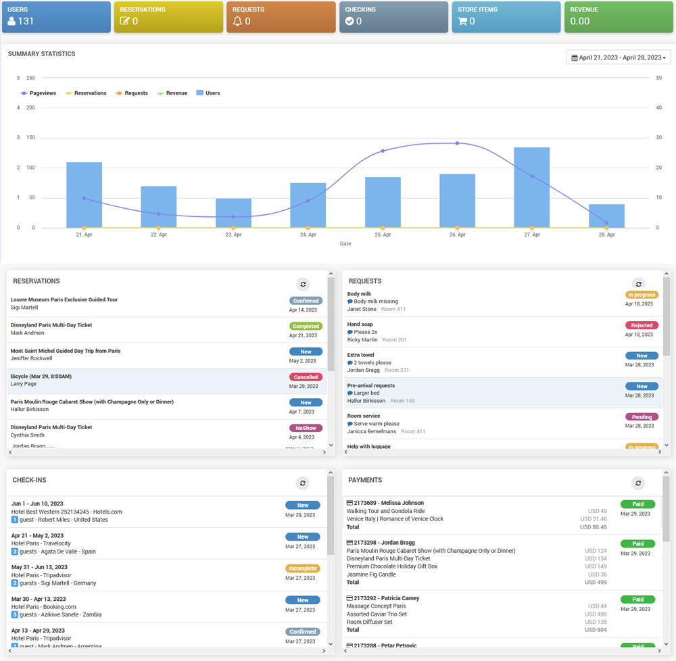The image size is (676, 661).
Task: Open the date range picker dropdown
Action: click(618, 58)
